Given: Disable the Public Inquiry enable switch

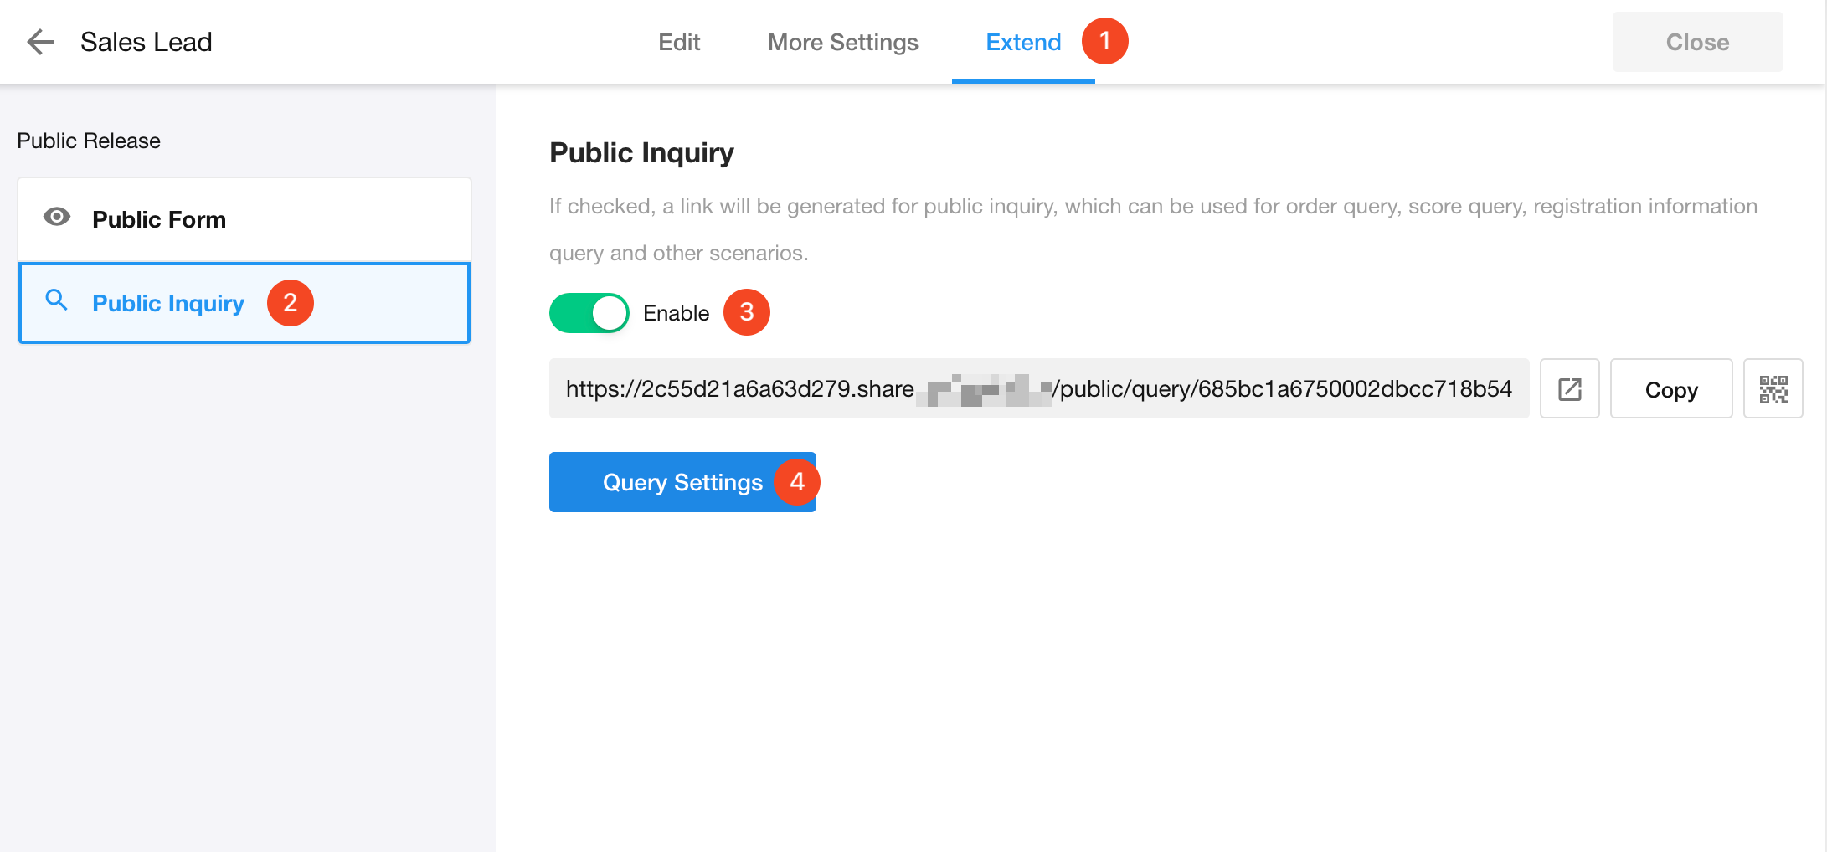Looking at the screenshot, I should tap(589, 313).
